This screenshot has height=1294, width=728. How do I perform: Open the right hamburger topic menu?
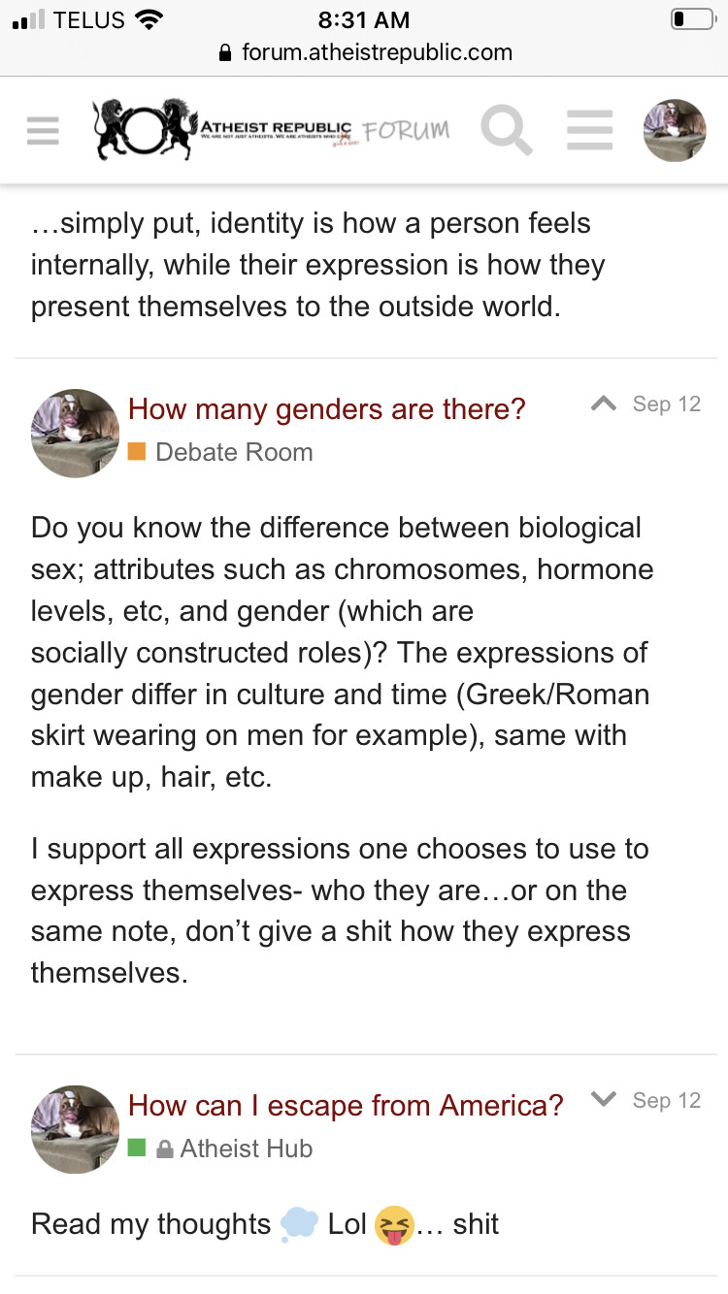pos(589,130)
